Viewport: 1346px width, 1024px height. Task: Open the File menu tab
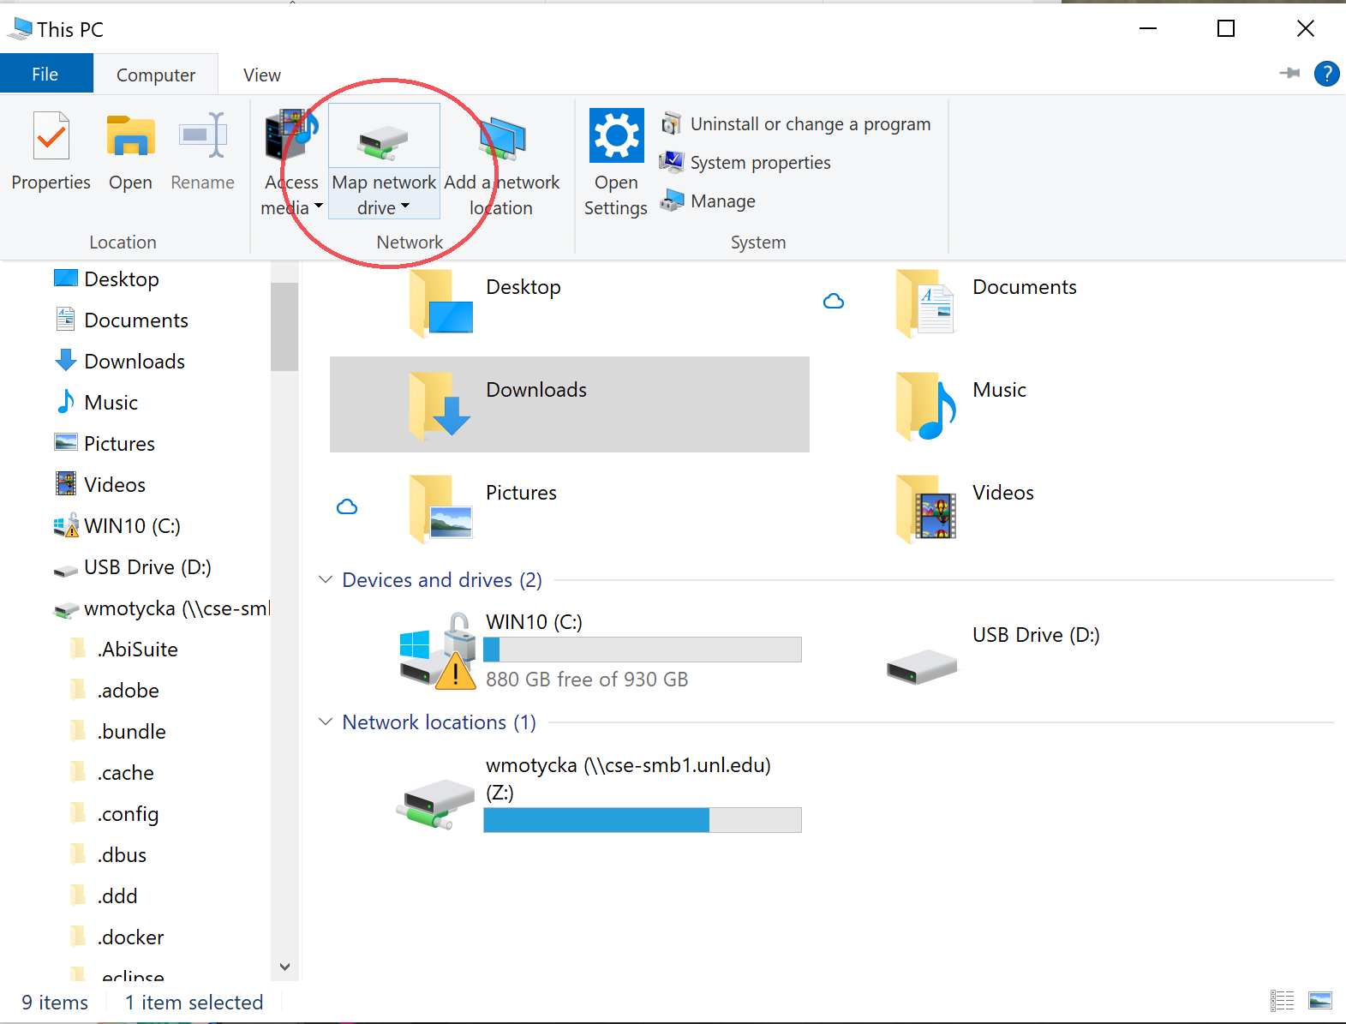point(45,75)
